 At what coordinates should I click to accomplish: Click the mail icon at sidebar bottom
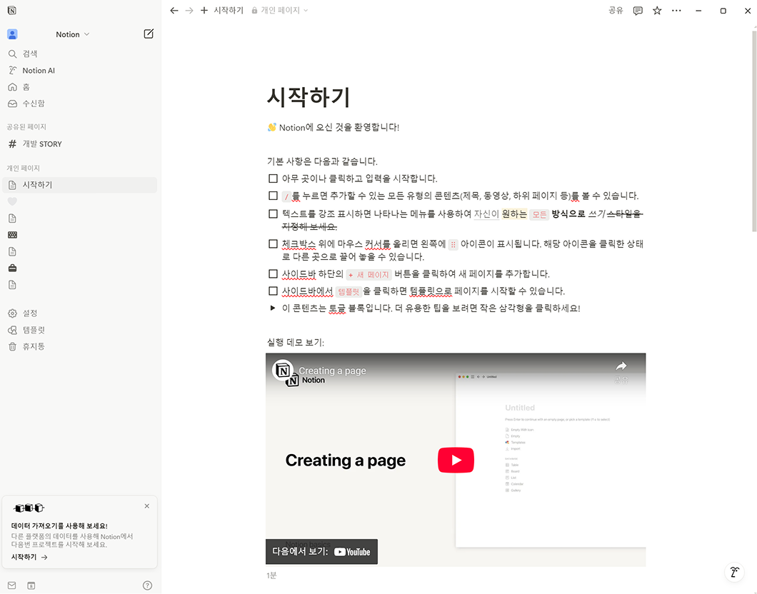(x=12, y=585)
